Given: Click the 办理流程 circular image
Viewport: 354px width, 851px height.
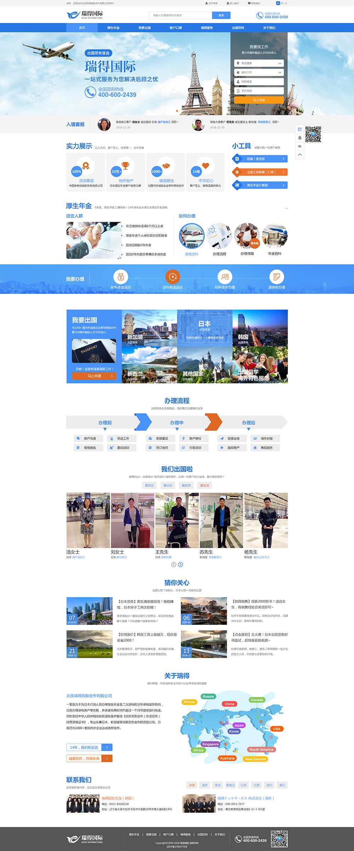Looking at the screenshot, I should (x=219, y=236).
